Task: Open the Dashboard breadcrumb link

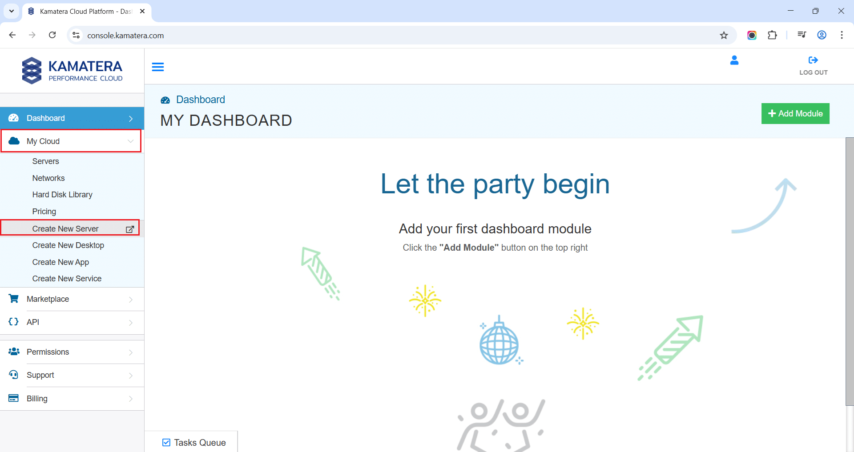Action: click(200, 100)
